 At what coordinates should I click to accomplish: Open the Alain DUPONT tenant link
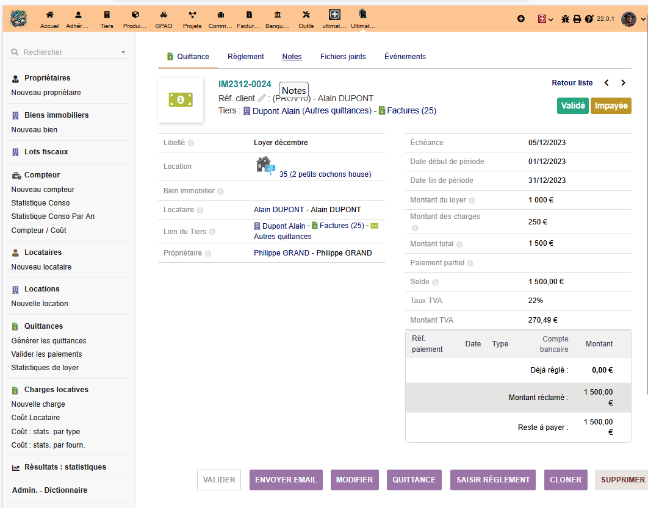point(279,210)
